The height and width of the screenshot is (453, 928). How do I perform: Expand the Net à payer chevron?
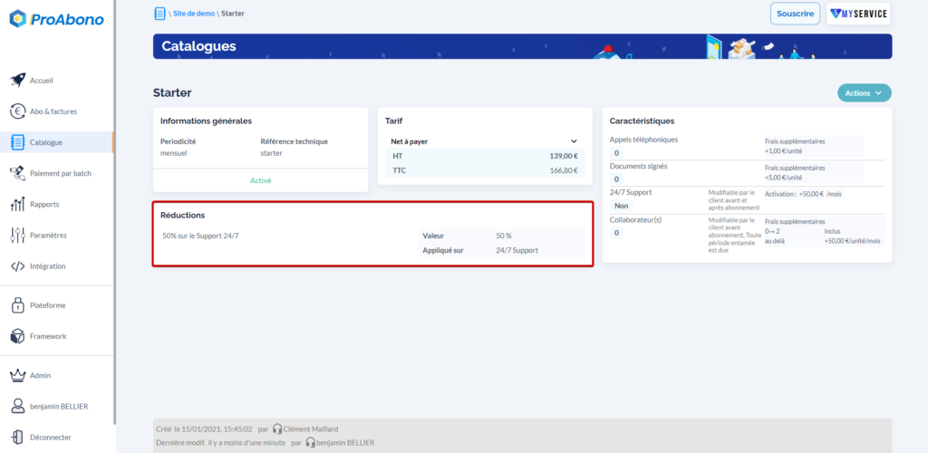click(x=574, y=141)
